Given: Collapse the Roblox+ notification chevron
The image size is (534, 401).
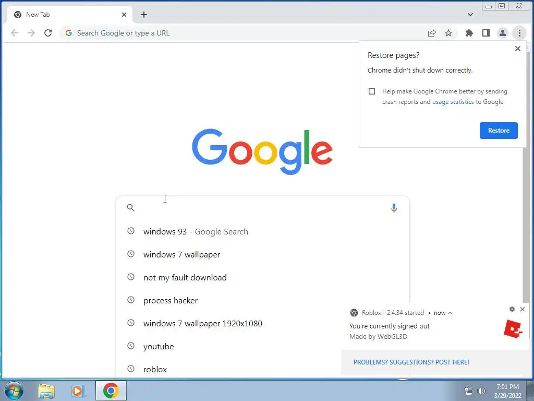Looking at the screenshot, I should 450,313.
